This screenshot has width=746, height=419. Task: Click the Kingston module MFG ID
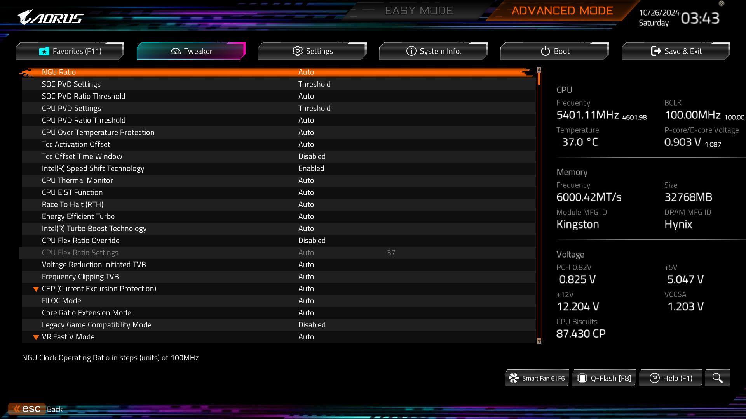(578, 224)
